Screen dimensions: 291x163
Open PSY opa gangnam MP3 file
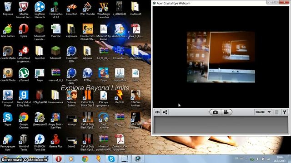click(104, 98)
